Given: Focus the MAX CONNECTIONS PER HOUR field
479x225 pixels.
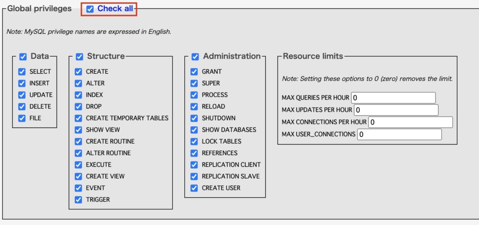Looking at the screenshot, I should tap(411, 122).
